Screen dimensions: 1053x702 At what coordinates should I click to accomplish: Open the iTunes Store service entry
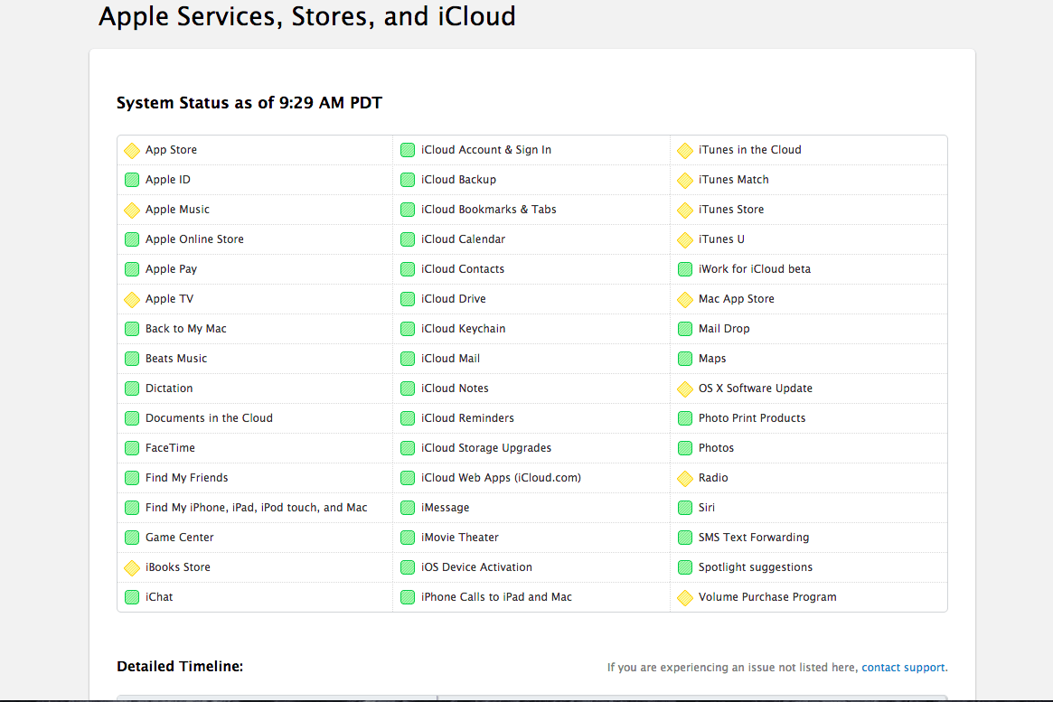point(730,210)
